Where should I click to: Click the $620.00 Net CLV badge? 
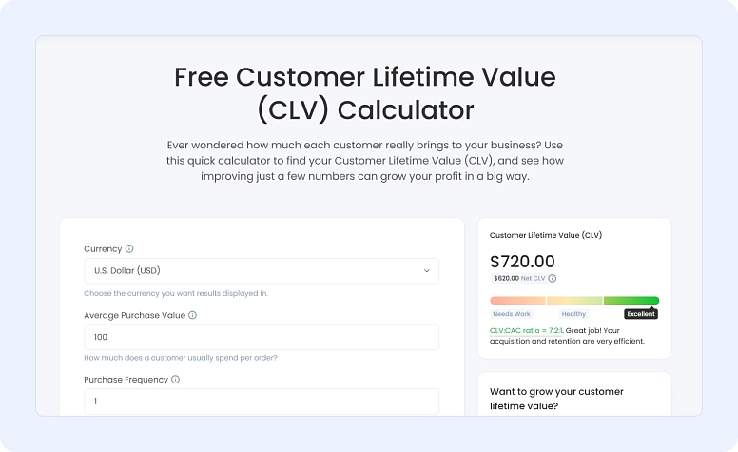coord(518,279)
